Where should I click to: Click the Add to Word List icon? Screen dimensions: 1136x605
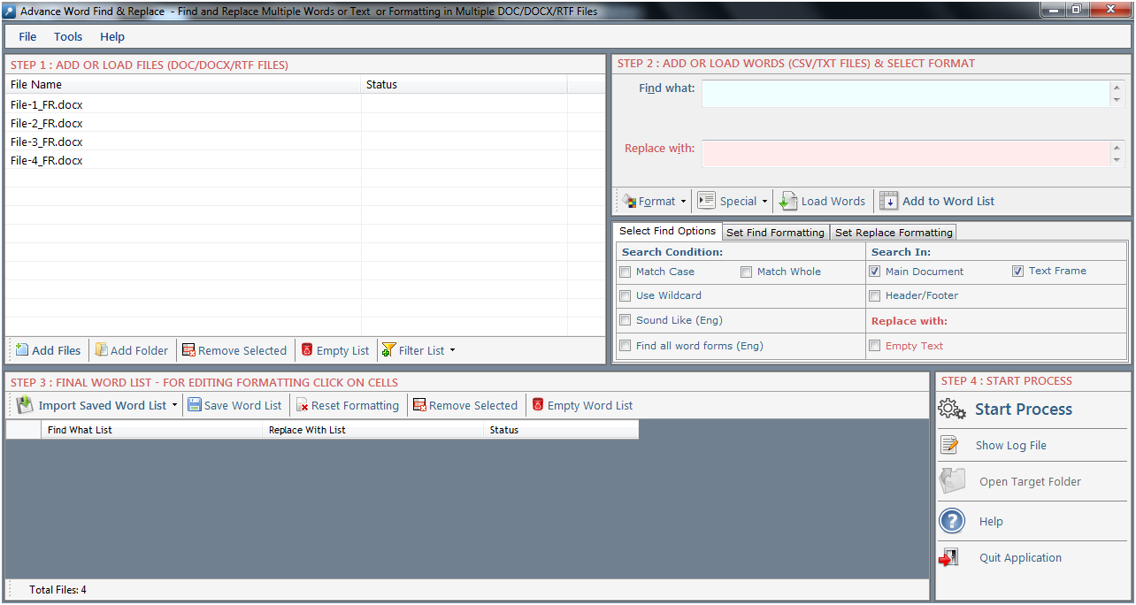point(888,201)
